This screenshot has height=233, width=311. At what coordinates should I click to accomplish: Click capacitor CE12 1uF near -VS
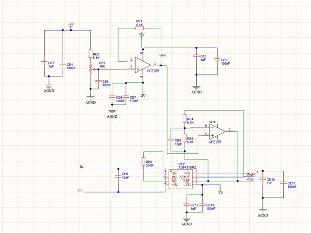point(187,204)
